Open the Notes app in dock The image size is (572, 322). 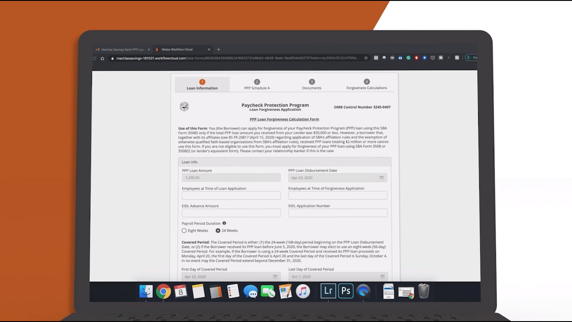[x=198, y=292]
